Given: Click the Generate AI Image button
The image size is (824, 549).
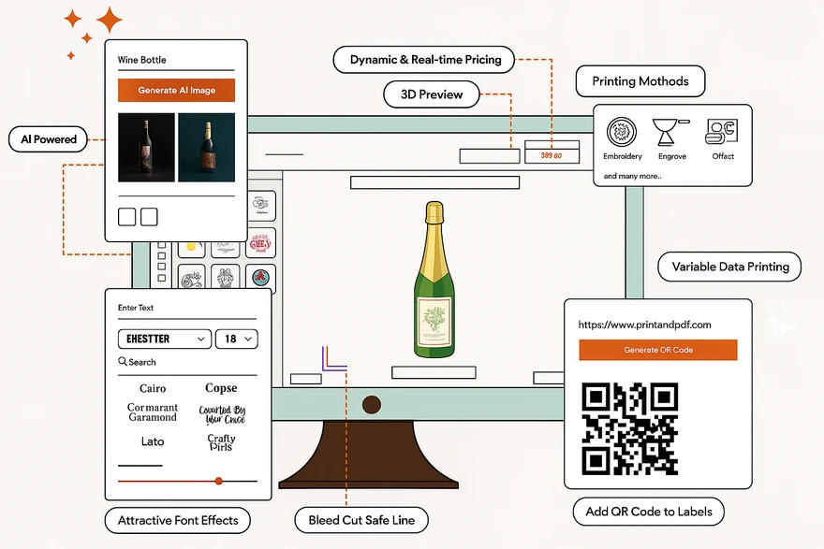Looking at the screenshot, I should pyautogui.click(x=177, y=90).
